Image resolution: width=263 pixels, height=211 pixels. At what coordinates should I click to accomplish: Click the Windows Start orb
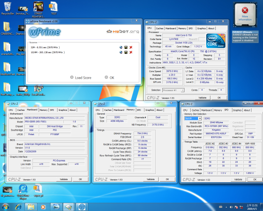[5, 207]
